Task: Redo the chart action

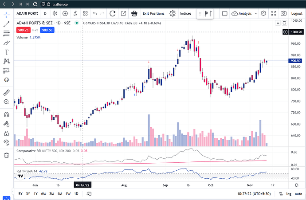Action: 102,13
